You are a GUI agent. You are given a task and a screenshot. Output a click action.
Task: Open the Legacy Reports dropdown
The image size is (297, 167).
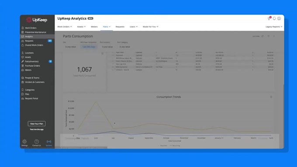[x=274, y=27]
